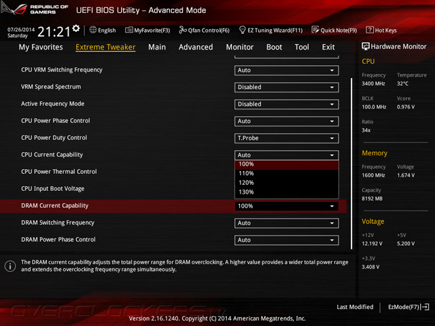This screenshot has width=435, height=326.
Task: Click Last Modified button
Action: [355, 307]
